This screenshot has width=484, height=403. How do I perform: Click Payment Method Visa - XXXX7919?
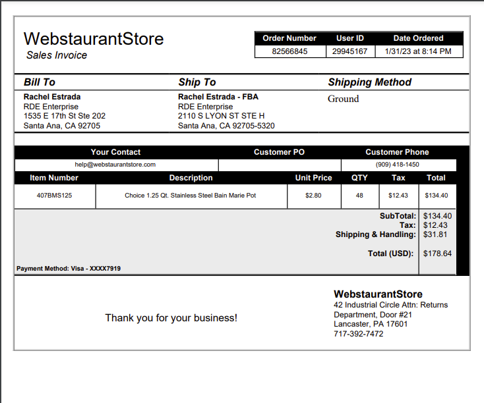coord(69,269)
